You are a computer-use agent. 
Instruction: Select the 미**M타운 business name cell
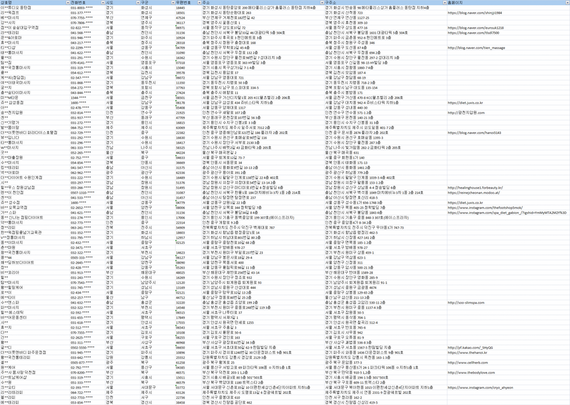tap(9, 97)
